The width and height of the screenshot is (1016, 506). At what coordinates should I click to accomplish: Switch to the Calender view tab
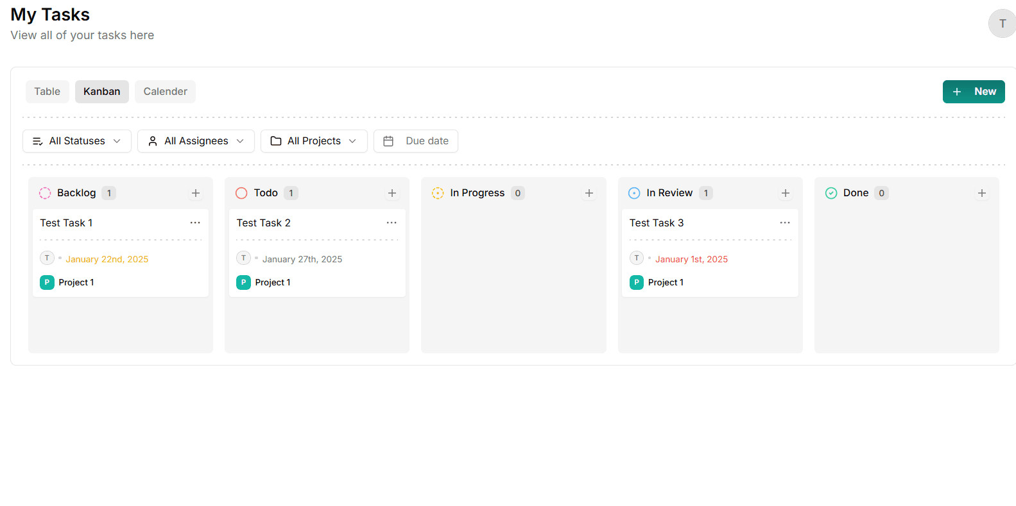166,92
